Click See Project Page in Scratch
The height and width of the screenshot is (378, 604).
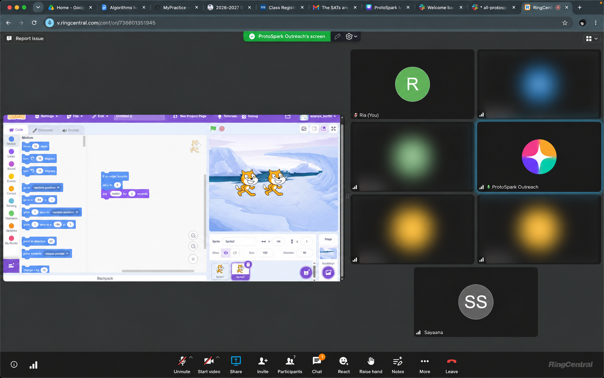coord(190,116)
